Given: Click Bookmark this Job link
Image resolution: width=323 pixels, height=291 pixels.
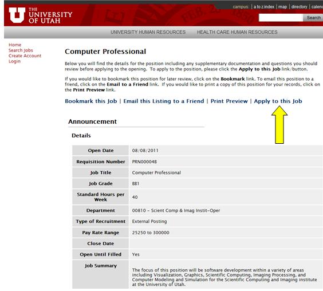Looking at the screenshot, I should [91, 101].
